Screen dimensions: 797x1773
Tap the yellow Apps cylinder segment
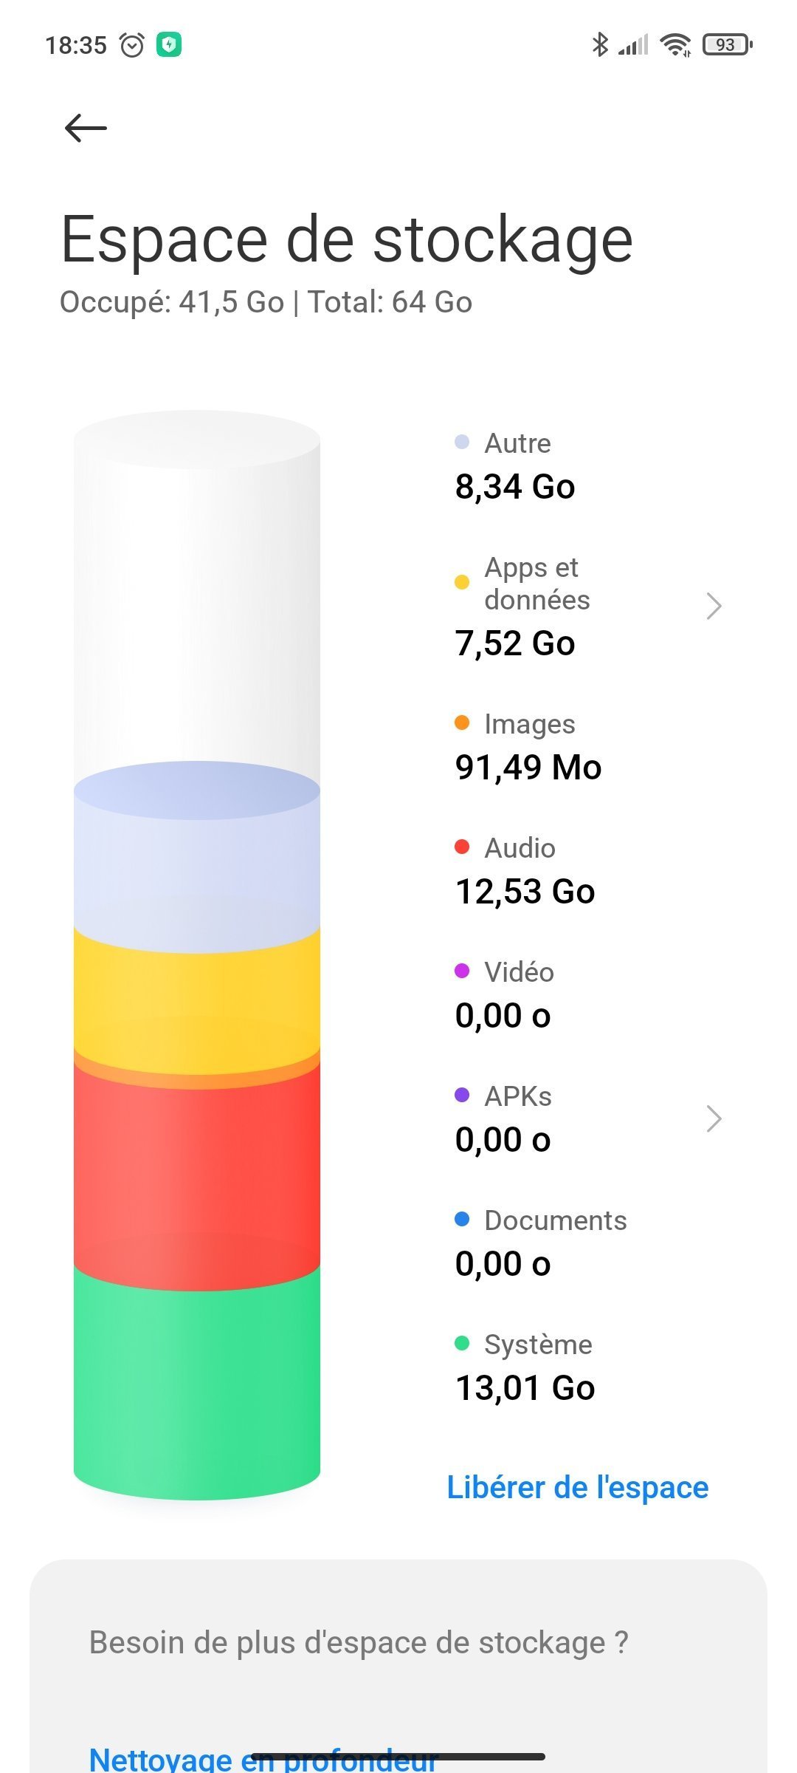(x=197, y=997)
